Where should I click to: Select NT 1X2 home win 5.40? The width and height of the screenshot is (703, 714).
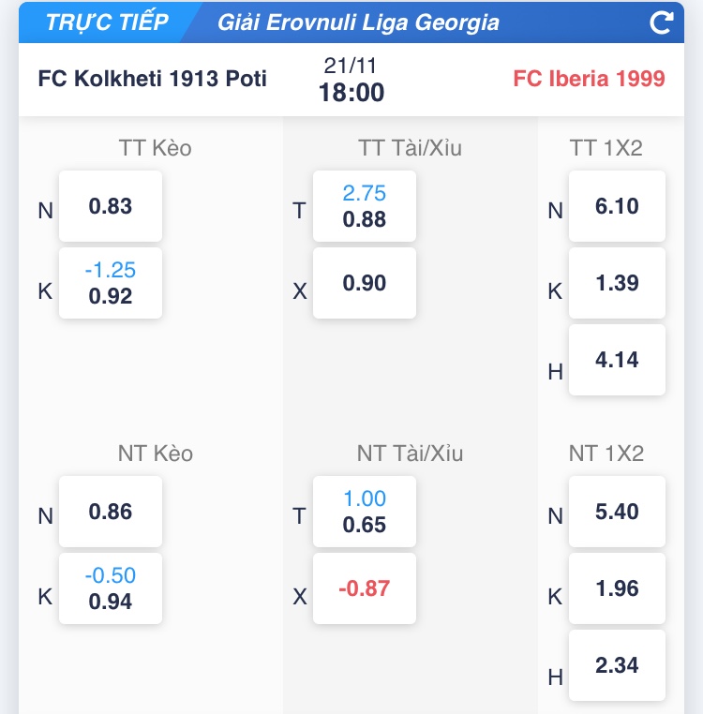pyautogui.click(x=617, y=512)
